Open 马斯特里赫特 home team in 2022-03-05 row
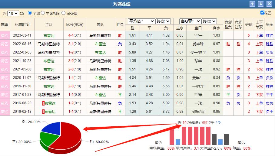The height and width of the screenshot is (156, 275). tap(49, 52)
